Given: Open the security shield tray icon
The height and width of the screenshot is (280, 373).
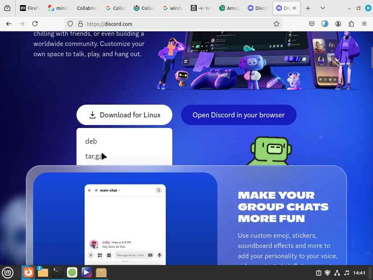Looking at the screenshot, I should [327, 273].
